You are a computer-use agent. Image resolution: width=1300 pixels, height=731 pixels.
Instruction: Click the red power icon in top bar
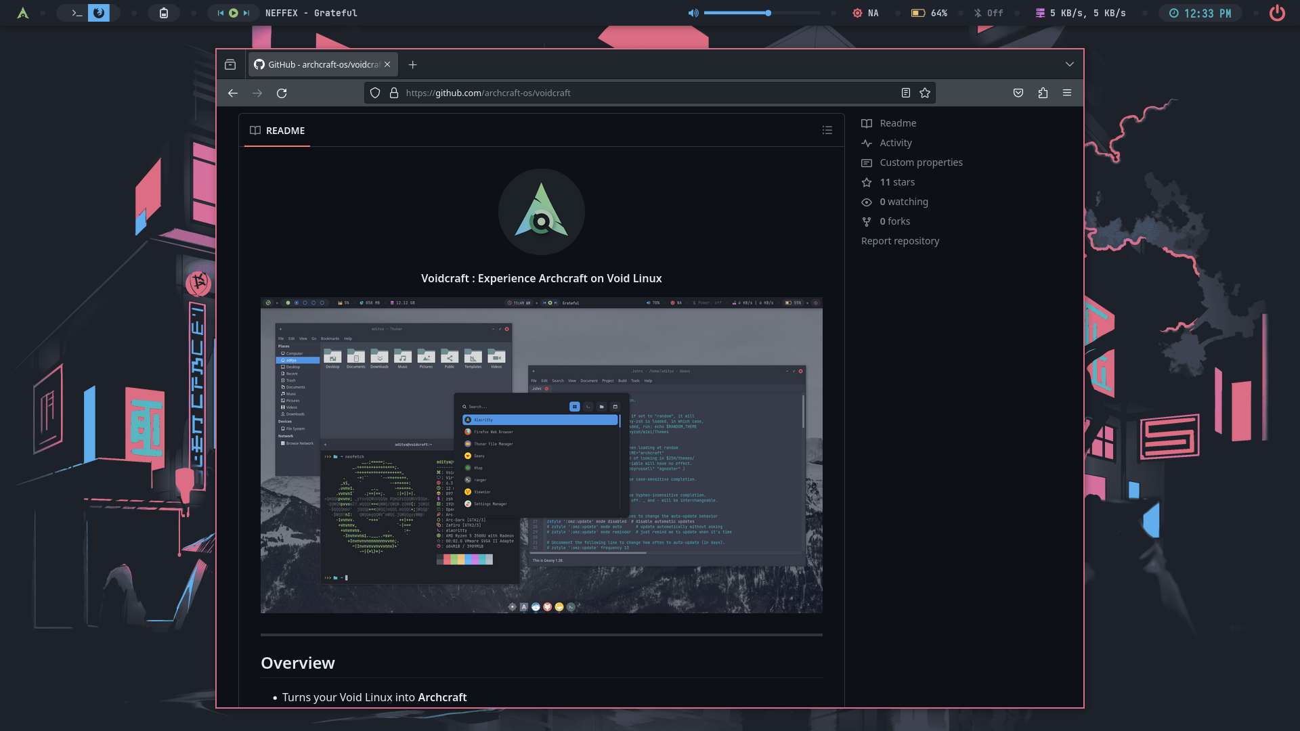[1277, 13]
